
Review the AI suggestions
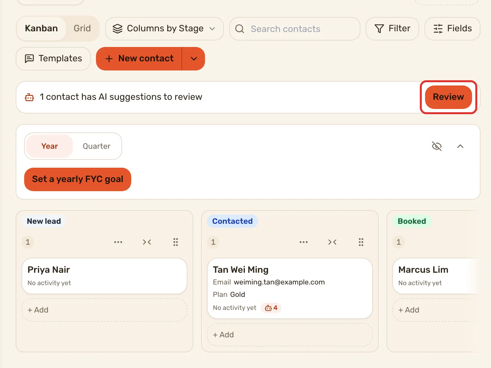click(x=448, y=97)
